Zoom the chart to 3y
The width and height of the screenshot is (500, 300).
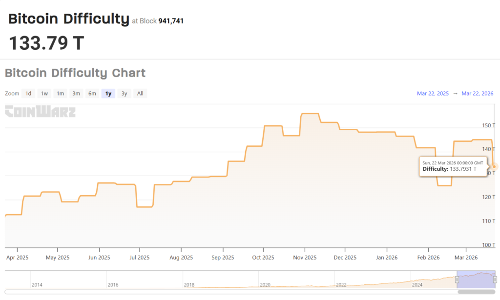click(x=124, y=94)
